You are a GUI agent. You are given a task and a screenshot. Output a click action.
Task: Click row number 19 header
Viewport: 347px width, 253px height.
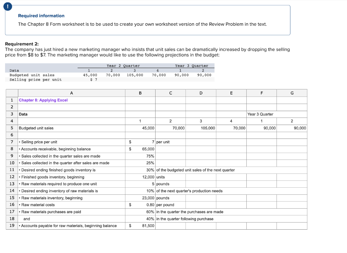pos(12,226)
